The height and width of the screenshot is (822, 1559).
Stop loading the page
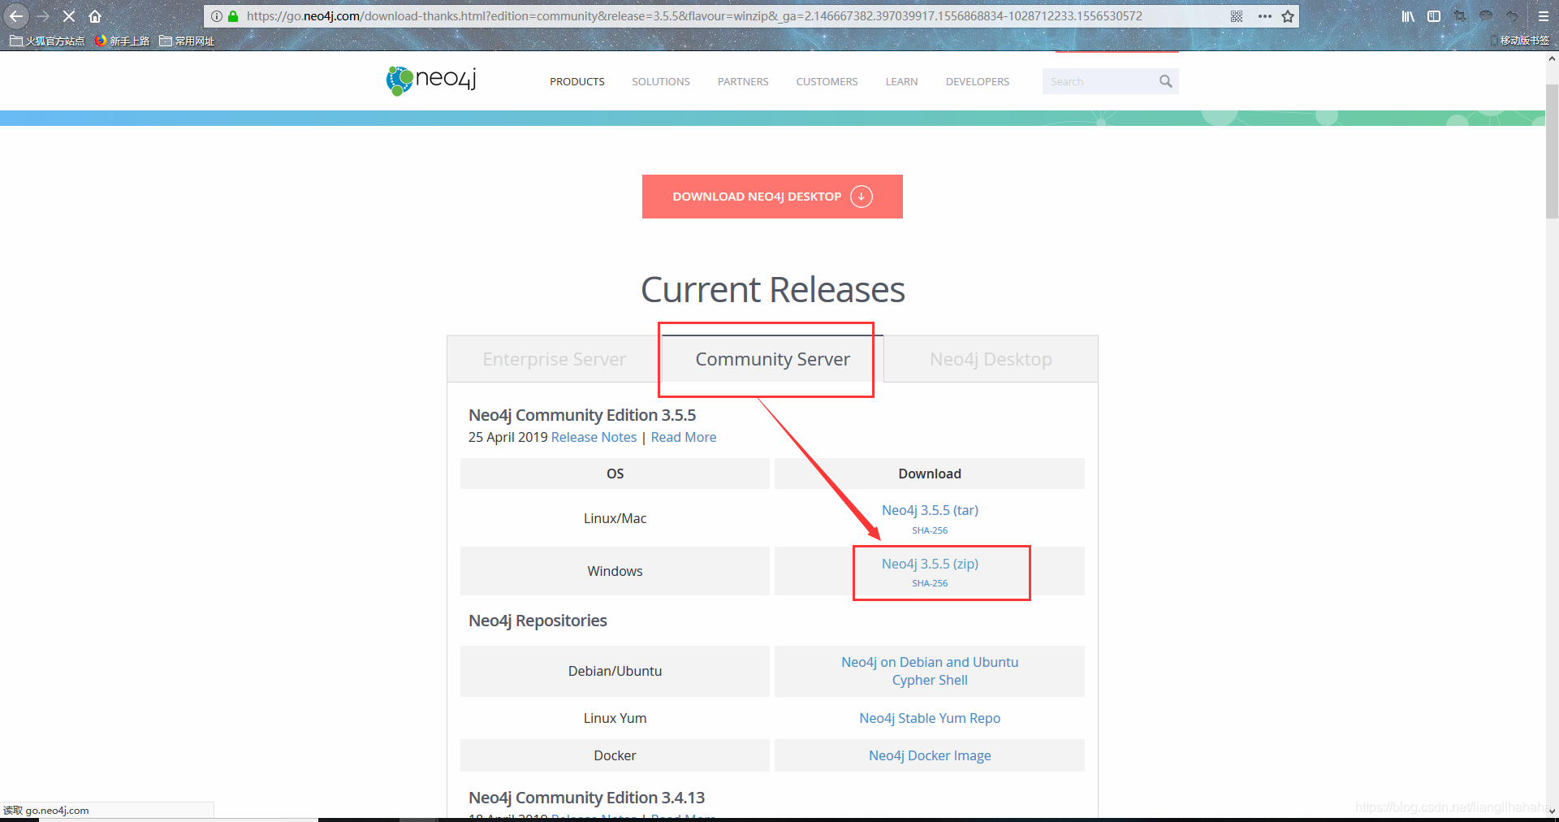pyautogui.click(x=69, y=15)
